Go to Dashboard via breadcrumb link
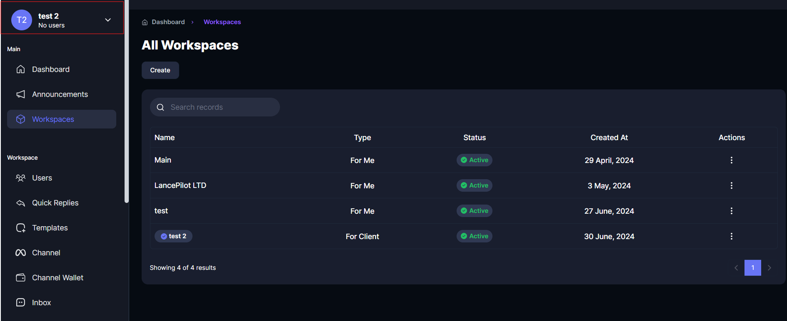Image resolution: width=787 pixels, height=321 pixels. click(x=168, y=22)
